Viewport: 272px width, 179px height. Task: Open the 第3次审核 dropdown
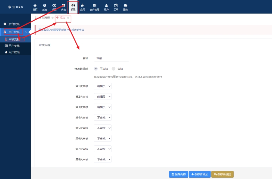tap(103, 107)
